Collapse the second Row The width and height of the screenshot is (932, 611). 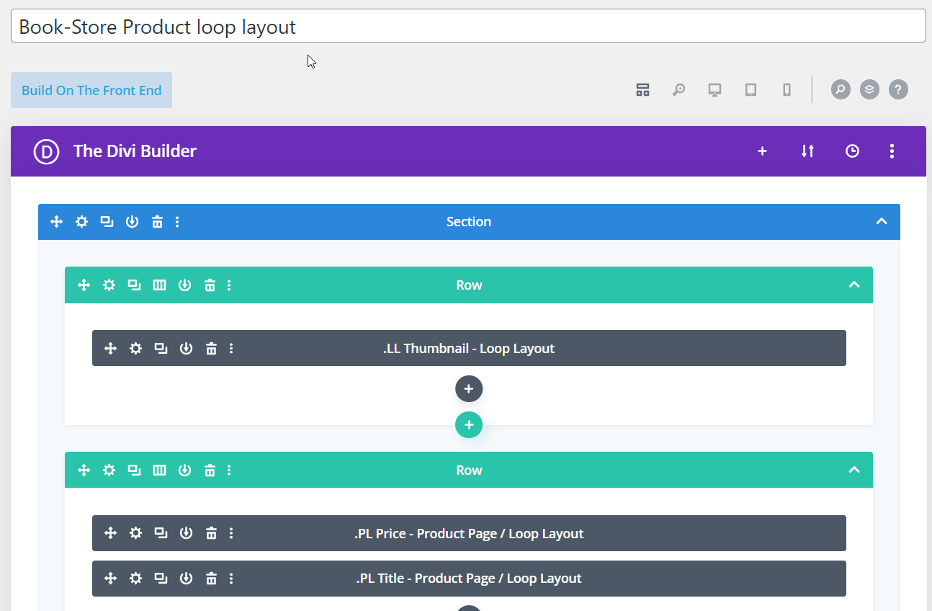pos(854,470)
